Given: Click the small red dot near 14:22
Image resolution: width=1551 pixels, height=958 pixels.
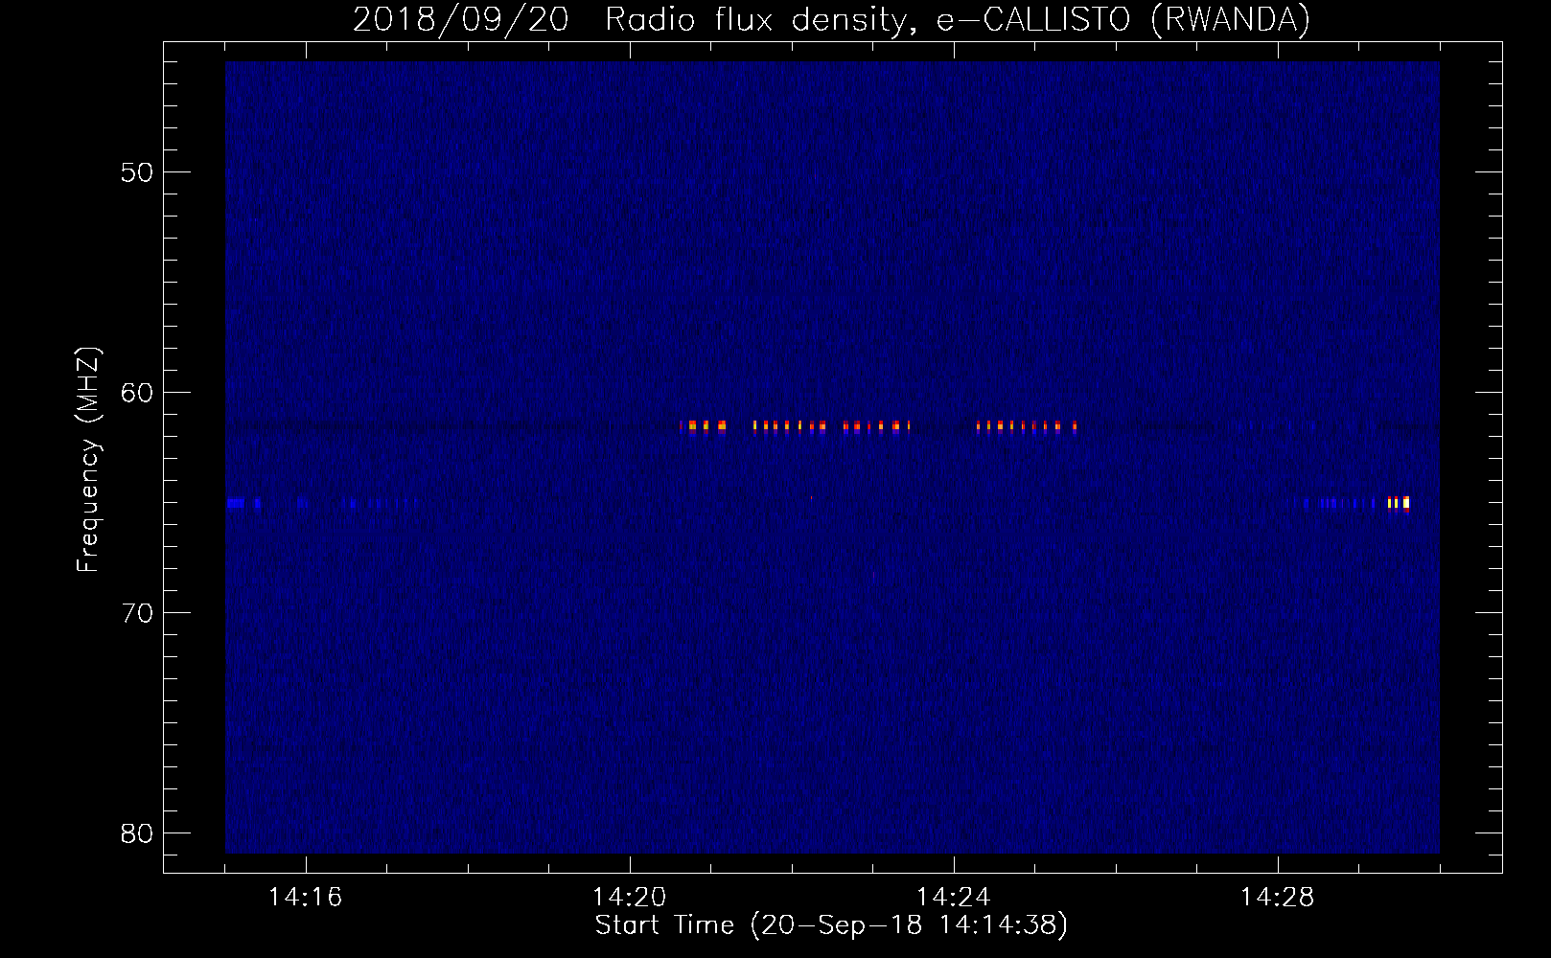Looking at the screenshot, I should pyautogui.click(x=812, y=497).
